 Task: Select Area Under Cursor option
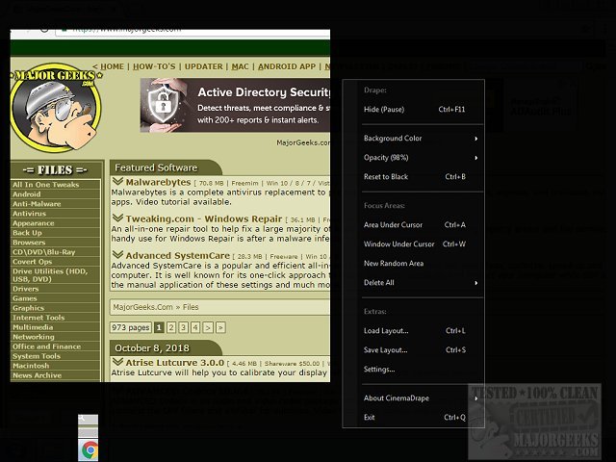[423, 224]
